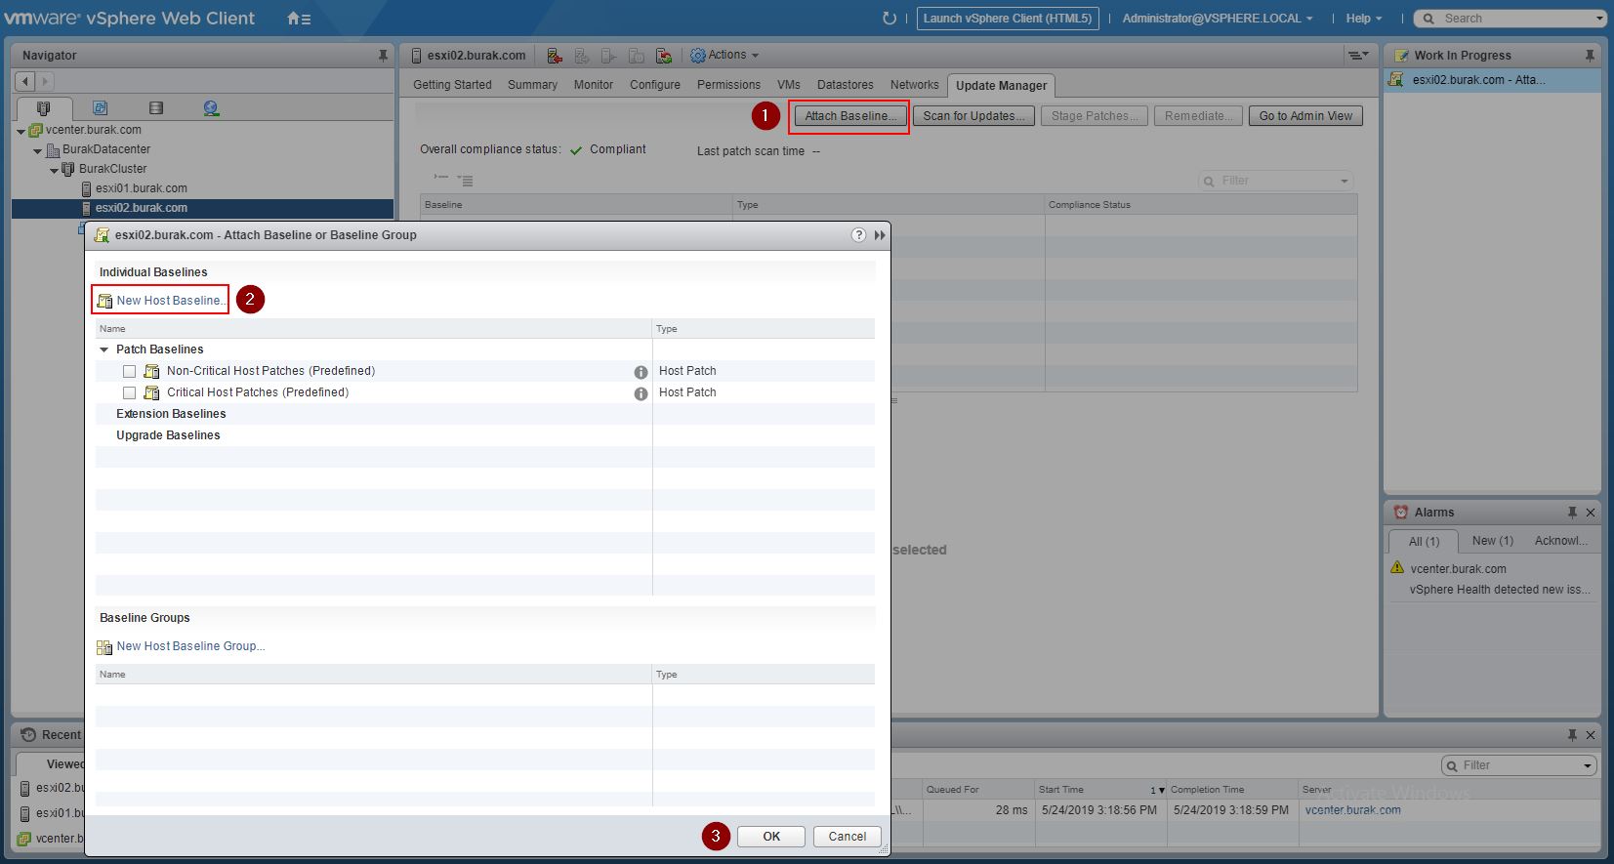
Task: Click fourth host toolbar icon
Action: [637, 56]
